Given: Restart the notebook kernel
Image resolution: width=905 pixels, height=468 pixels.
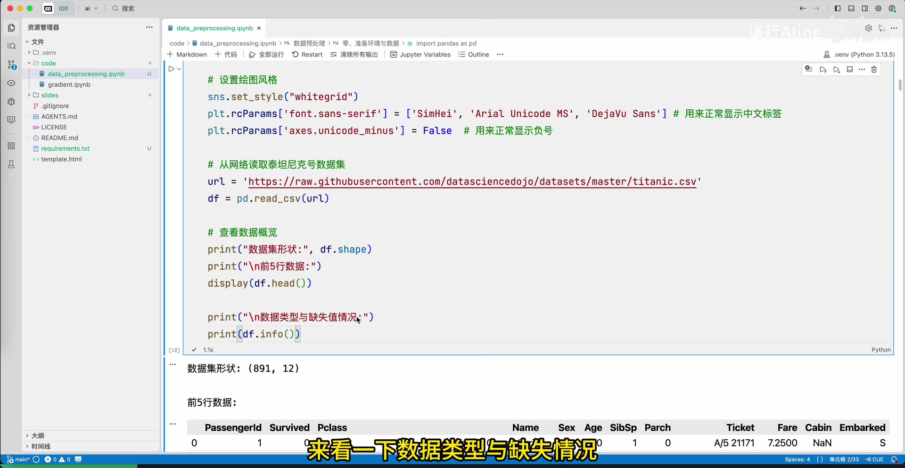Looking at the screenshot, I should 307,55.
